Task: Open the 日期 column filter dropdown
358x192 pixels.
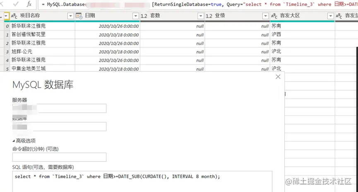Action: [x=136, y=16]
